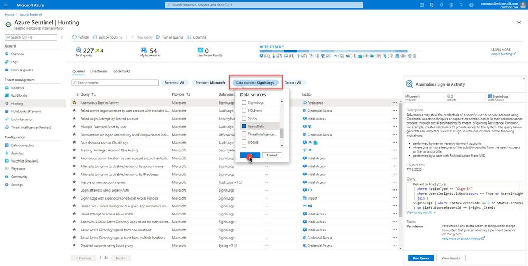528x266 pixels.
Task: Open portal settings gear icon
Action: [x=451, y=5]
